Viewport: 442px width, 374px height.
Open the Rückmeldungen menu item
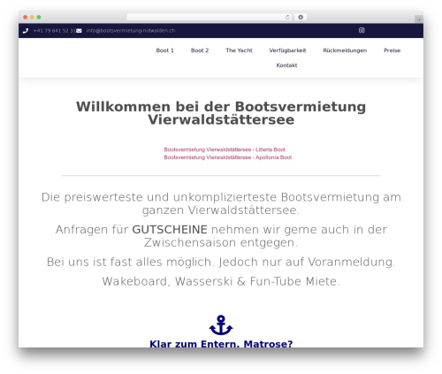(345, 50)
